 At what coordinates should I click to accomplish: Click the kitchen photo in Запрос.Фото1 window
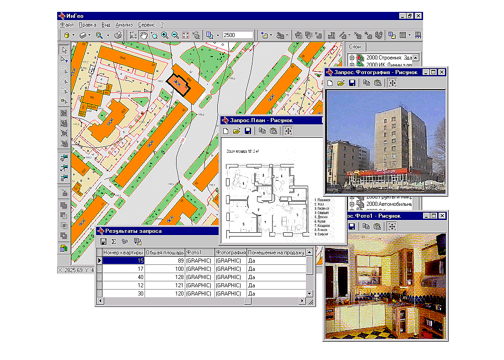point(386,286)
